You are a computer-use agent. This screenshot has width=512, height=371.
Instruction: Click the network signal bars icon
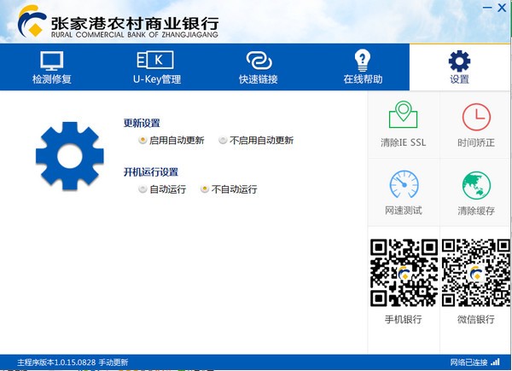(x=495, y=362)
